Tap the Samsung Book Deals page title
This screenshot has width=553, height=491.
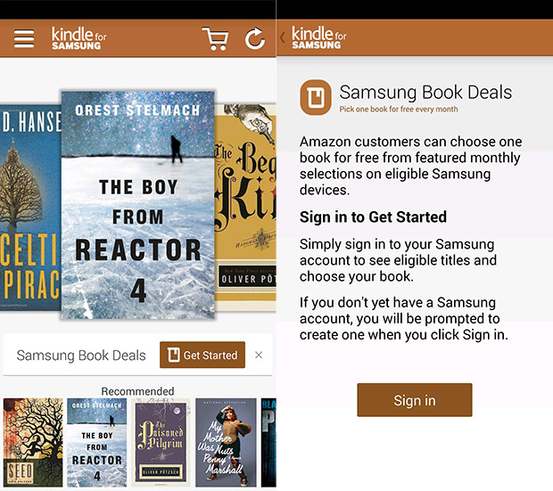click(x=425, y=92)
